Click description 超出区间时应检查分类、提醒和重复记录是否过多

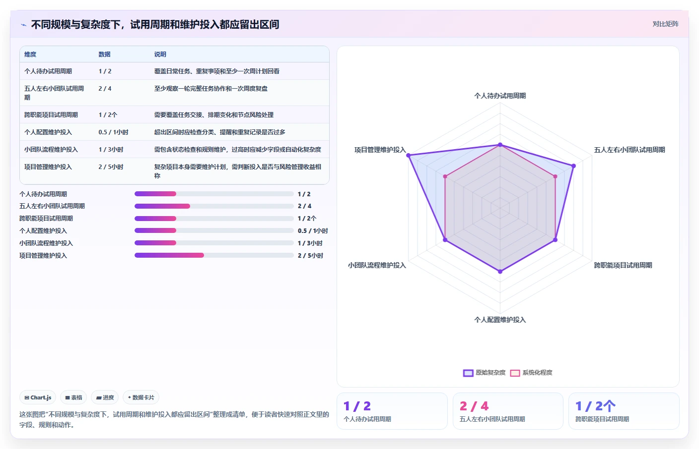(x=219, y=132)
